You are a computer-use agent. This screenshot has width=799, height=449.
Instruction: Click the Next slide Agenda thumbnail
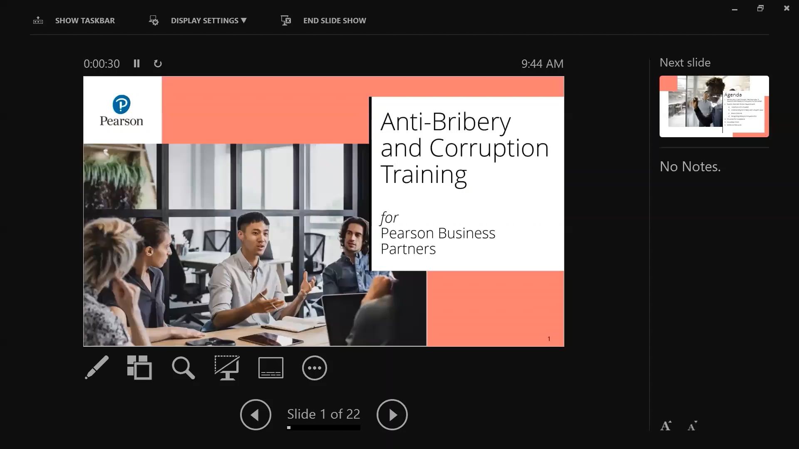pyautogui.click(x=714, y=106)
